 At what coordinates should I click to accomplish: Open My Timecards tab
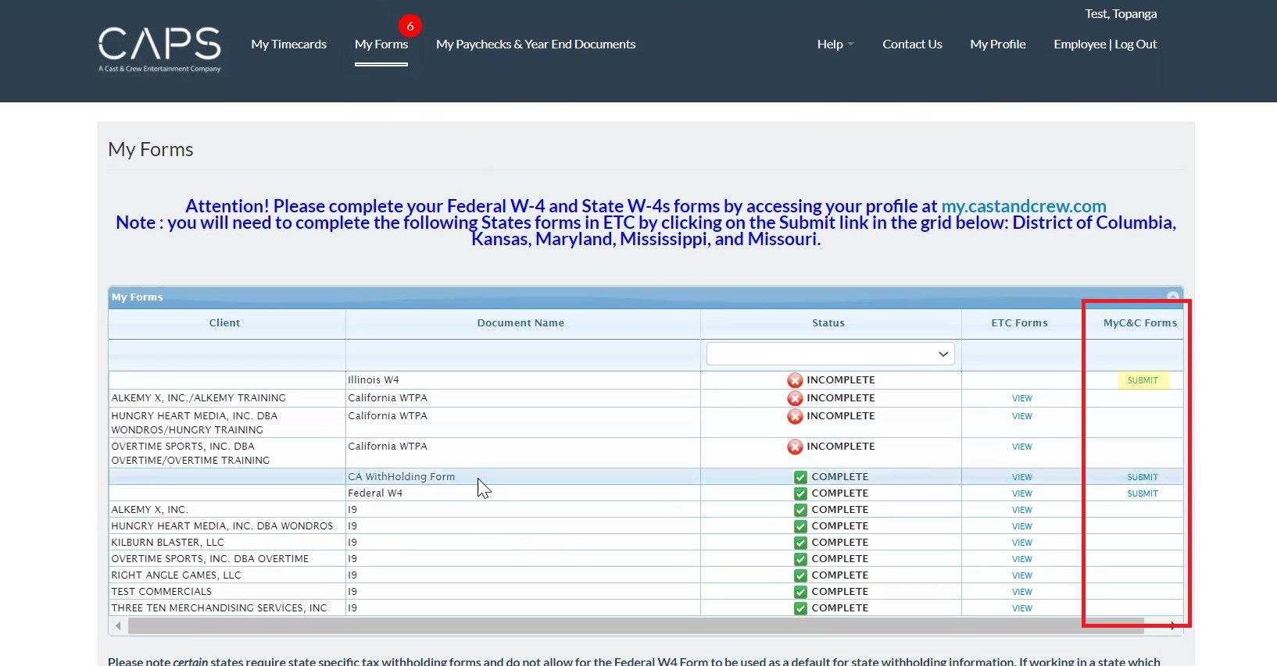pos(289,45)
